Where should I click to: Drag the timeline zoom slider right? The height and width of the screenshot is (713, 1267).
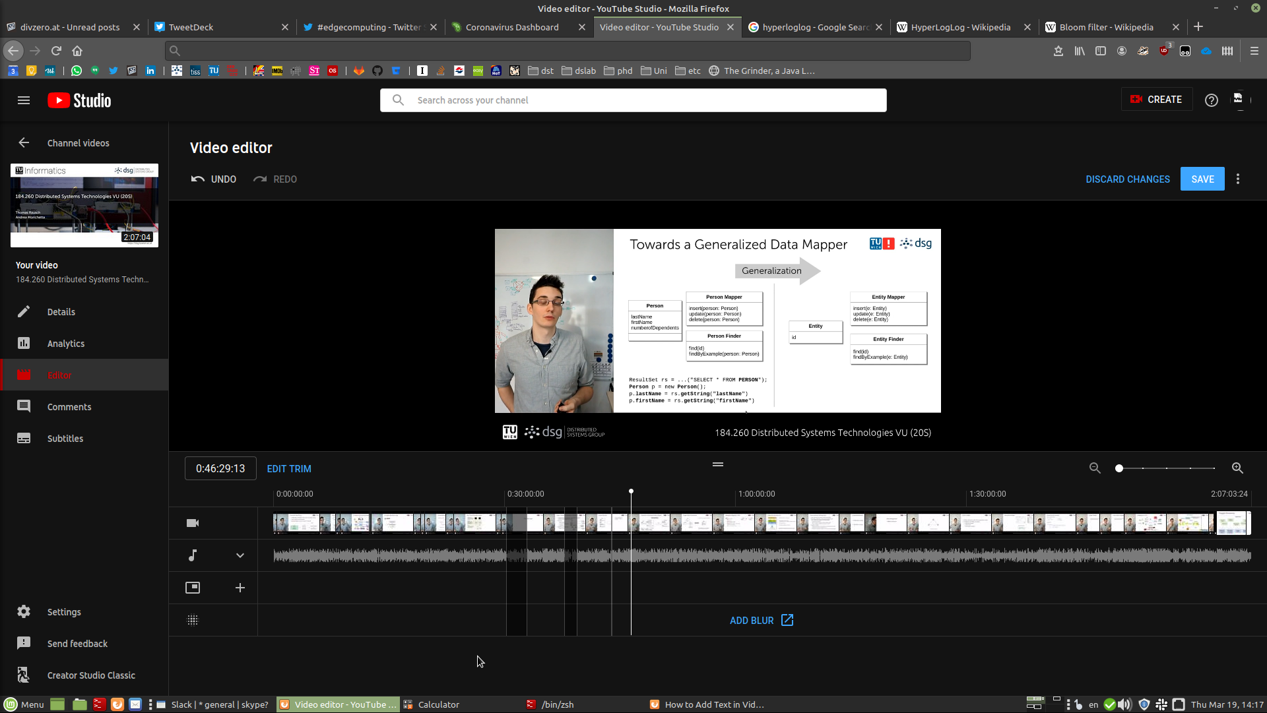pos(1119,468)
